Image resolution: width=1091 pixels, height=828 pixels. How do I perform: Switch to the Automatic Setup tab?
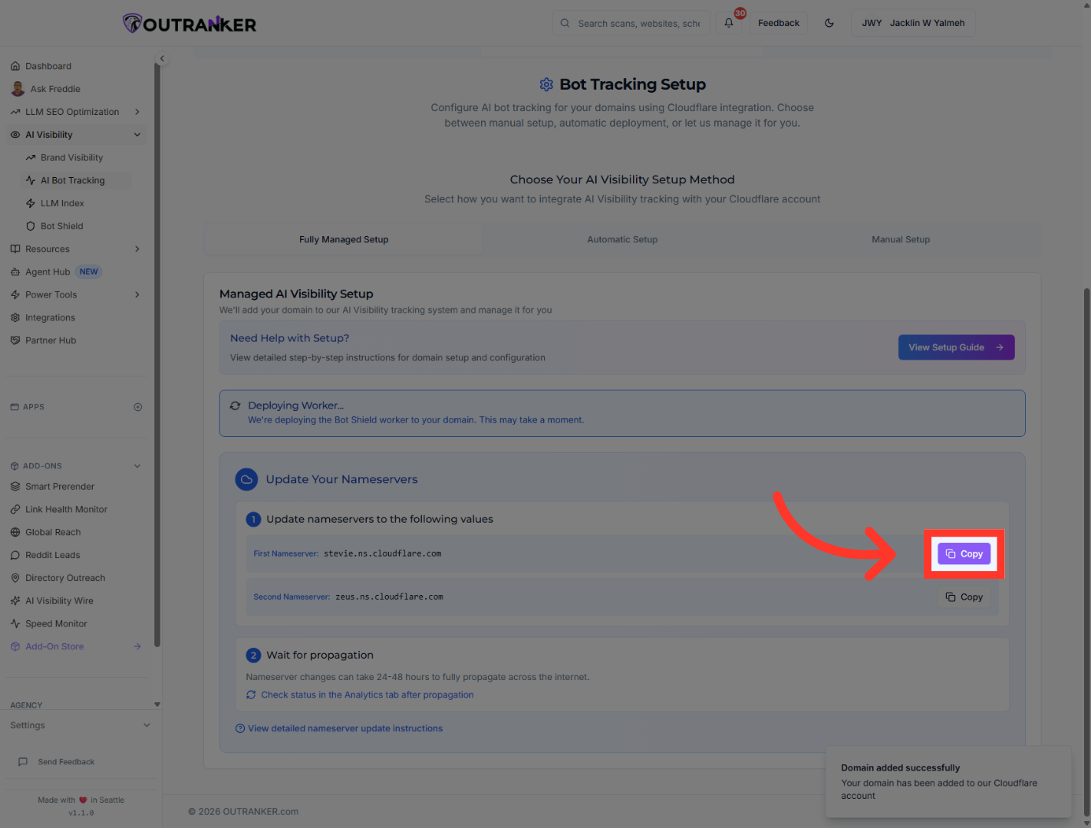click(x=621, y=238)
